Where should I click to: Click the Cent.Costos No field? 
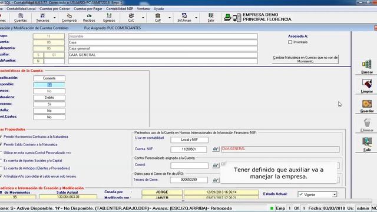(x=49, y=117)
